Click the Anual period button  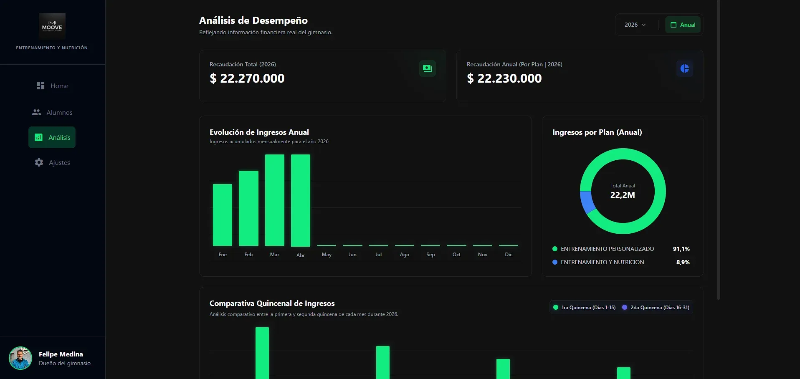pyautogui.click(x=683, y=25)
